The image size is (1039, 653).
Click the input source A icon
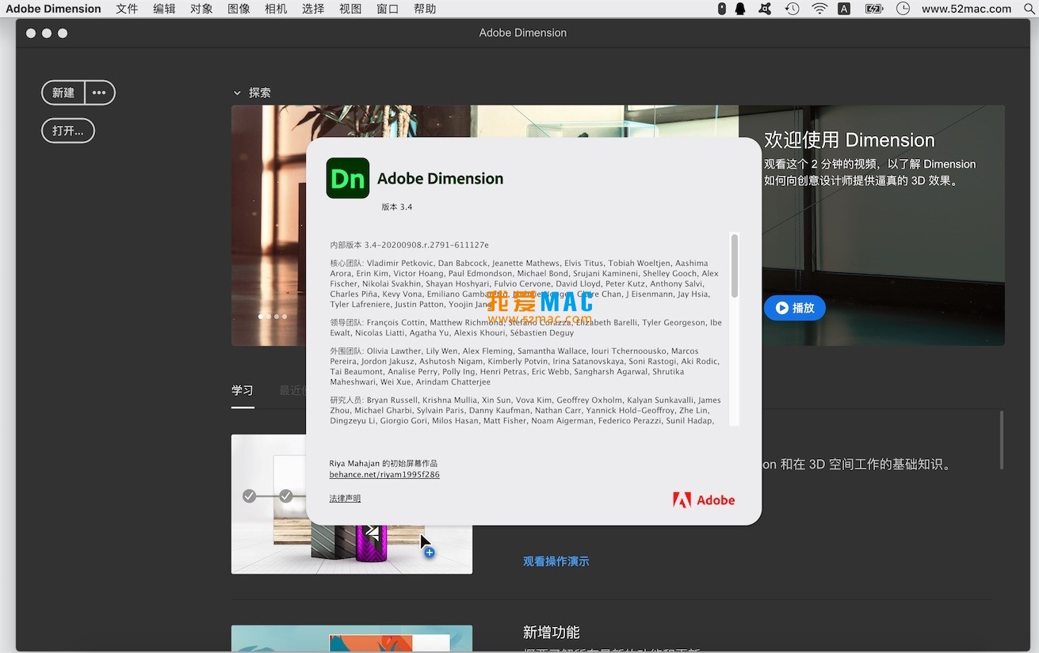pyautogui.click(x=844, y=9)
